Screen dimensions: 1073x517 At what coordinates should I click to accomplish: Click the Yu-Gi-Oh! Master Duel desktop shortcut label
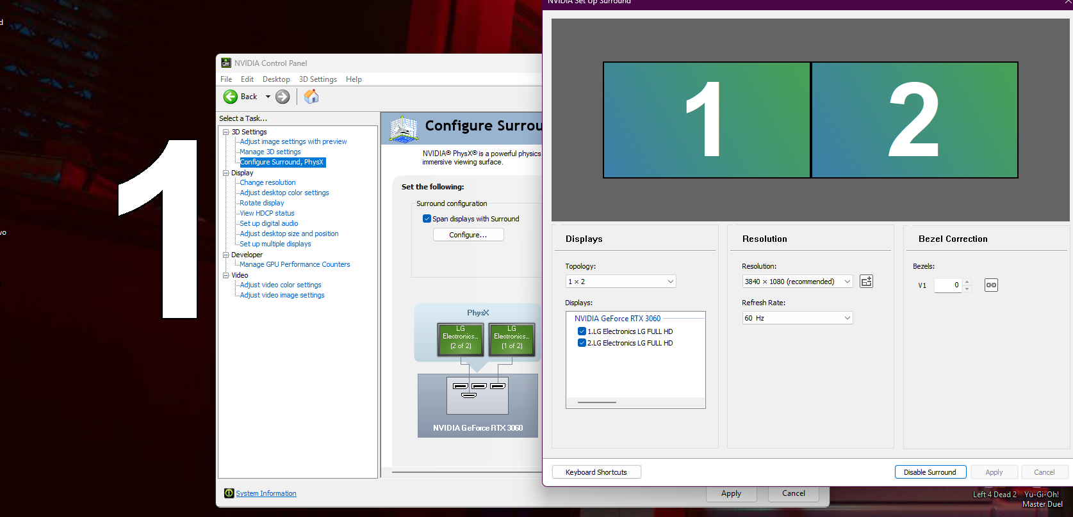coord(1042,499)
